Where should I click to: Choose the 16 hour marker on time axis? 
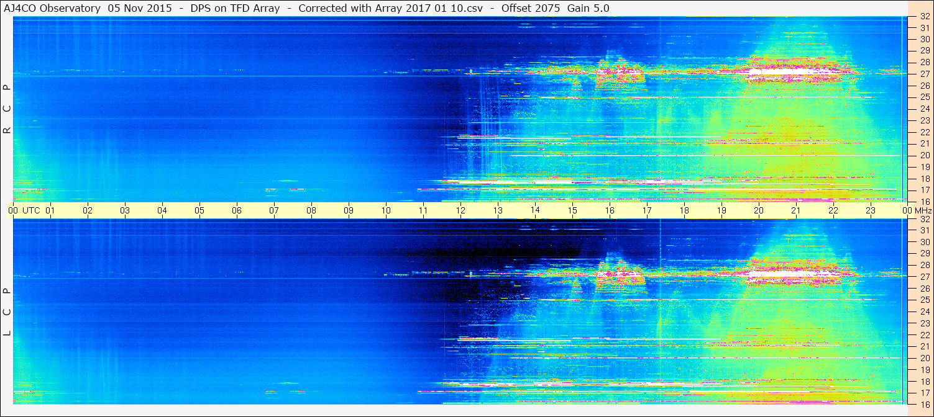[610, 210]
